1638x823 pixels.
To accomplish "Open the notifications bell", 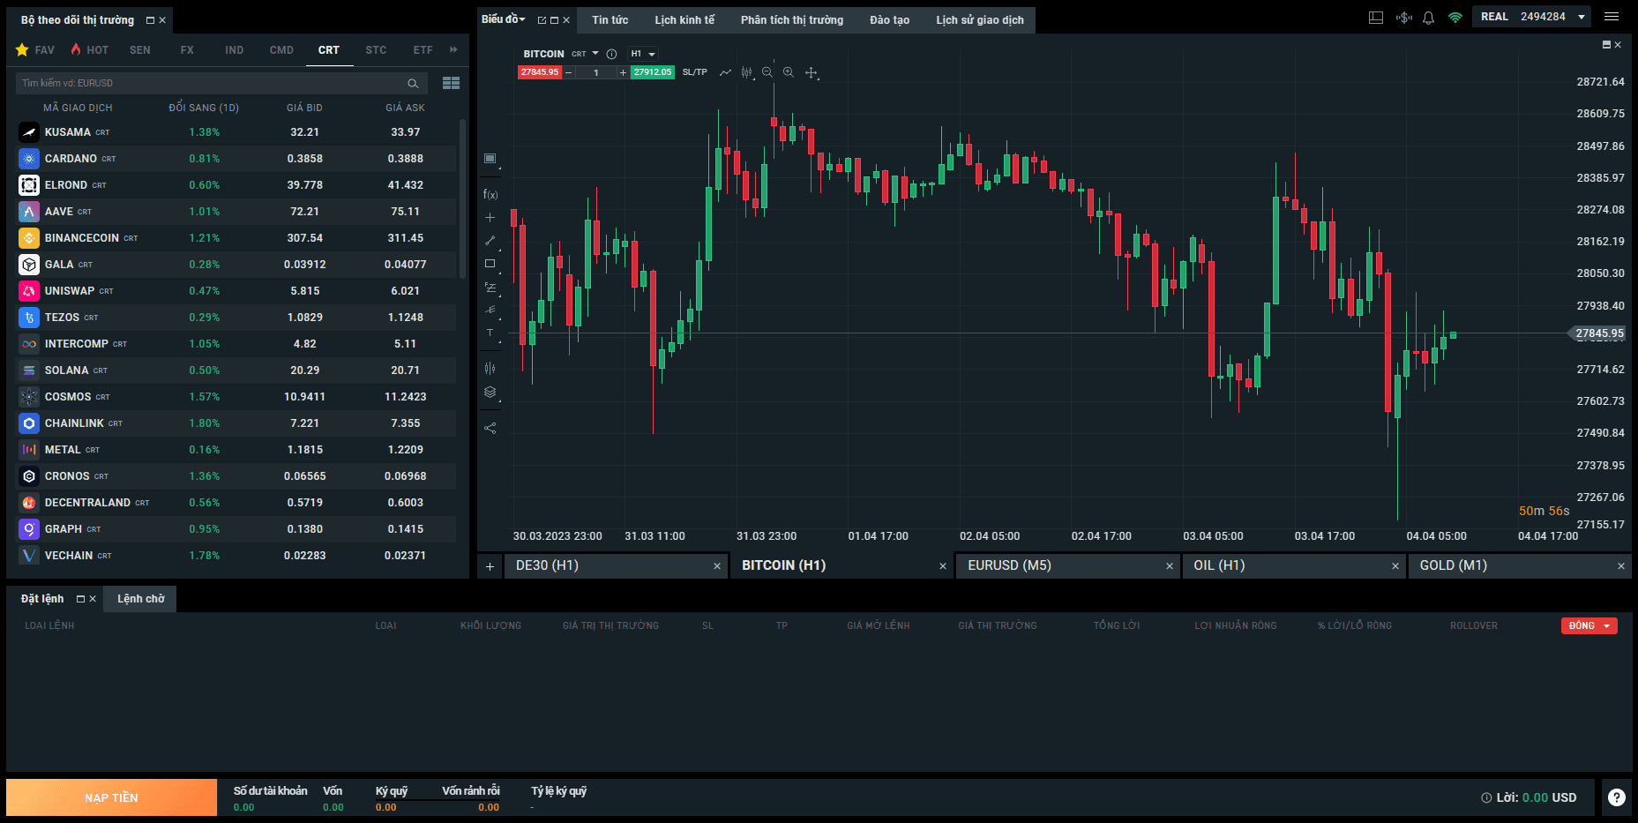I will coord(1429,17).
